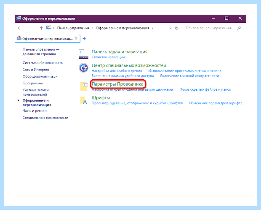Open Показ скрытых файлов и папок
This screenshot has height=210, width=261.
[205, 89]
